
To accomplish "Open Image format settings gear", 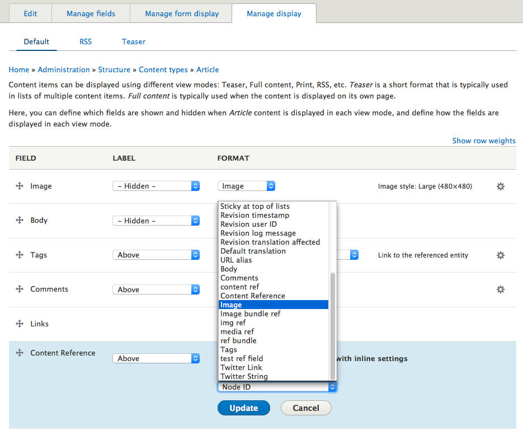I will click(x=501, y=186).
